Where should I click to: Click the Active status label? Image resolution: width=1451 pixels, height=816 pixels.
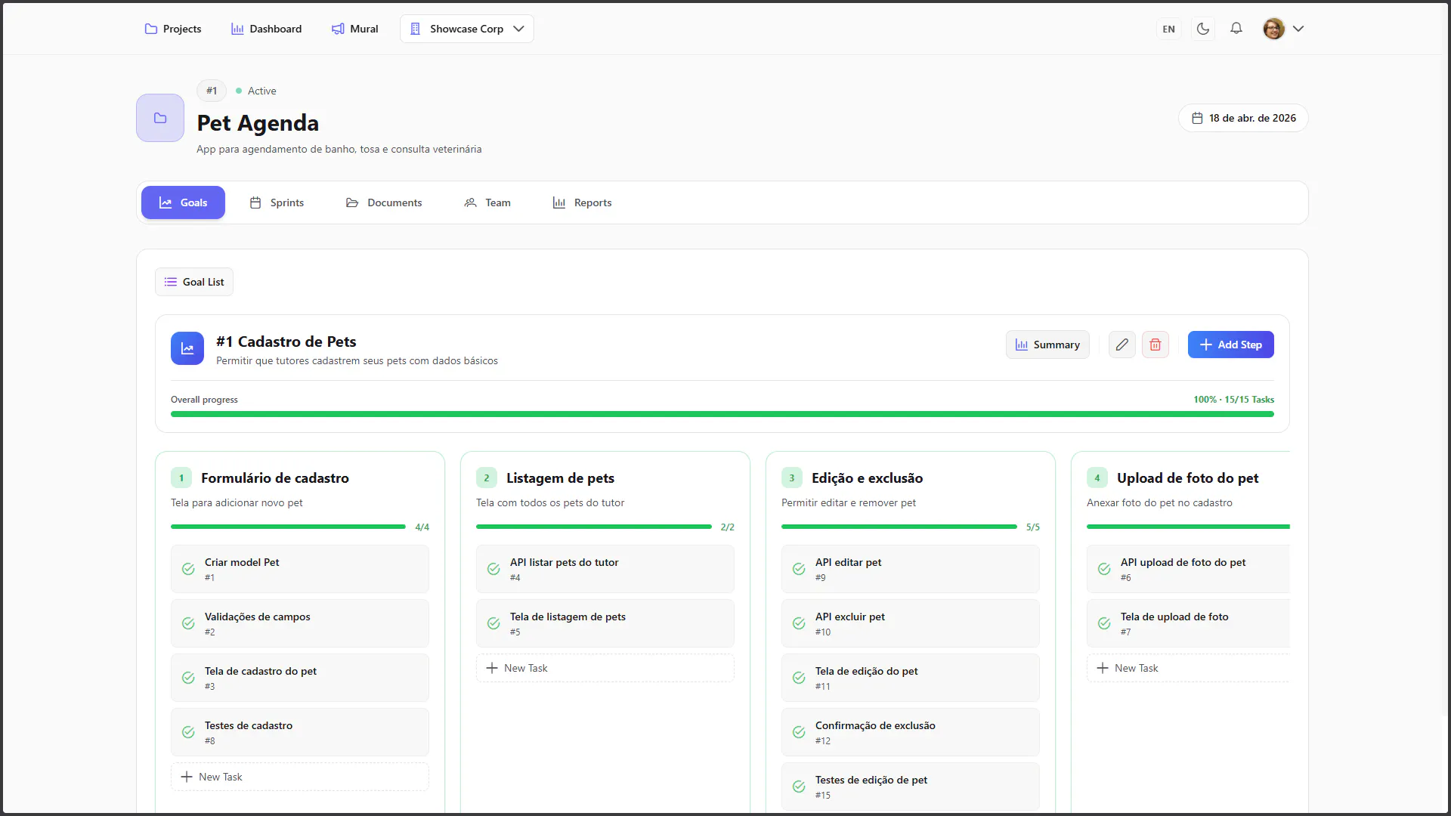(x=261, y=91)
